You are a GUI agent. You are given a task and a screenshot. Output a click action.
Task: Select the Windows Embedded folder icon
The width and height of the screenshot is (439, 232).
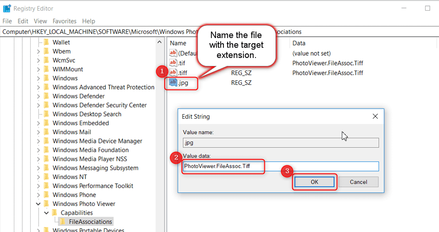(46, 123)
